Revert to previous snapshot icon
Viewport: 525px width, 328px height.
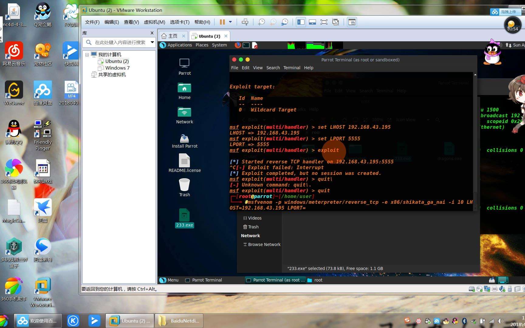pyautogui.click(x=273, y=22)
